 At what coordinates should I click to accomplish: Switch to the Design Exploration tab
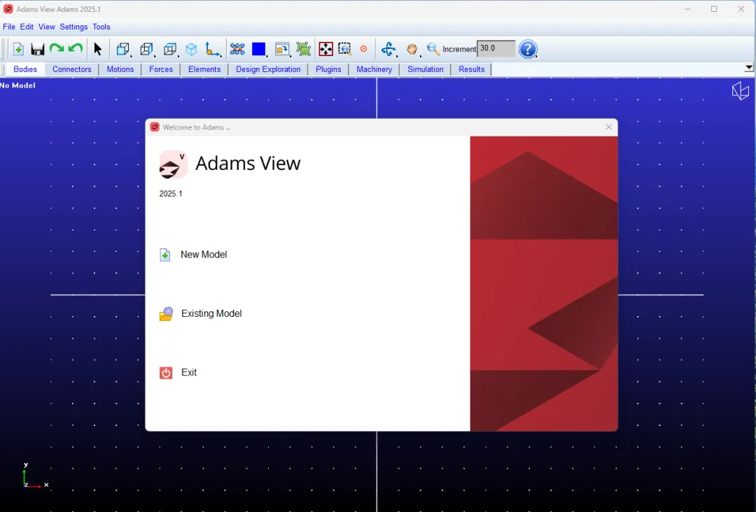(x=268, y=69)
